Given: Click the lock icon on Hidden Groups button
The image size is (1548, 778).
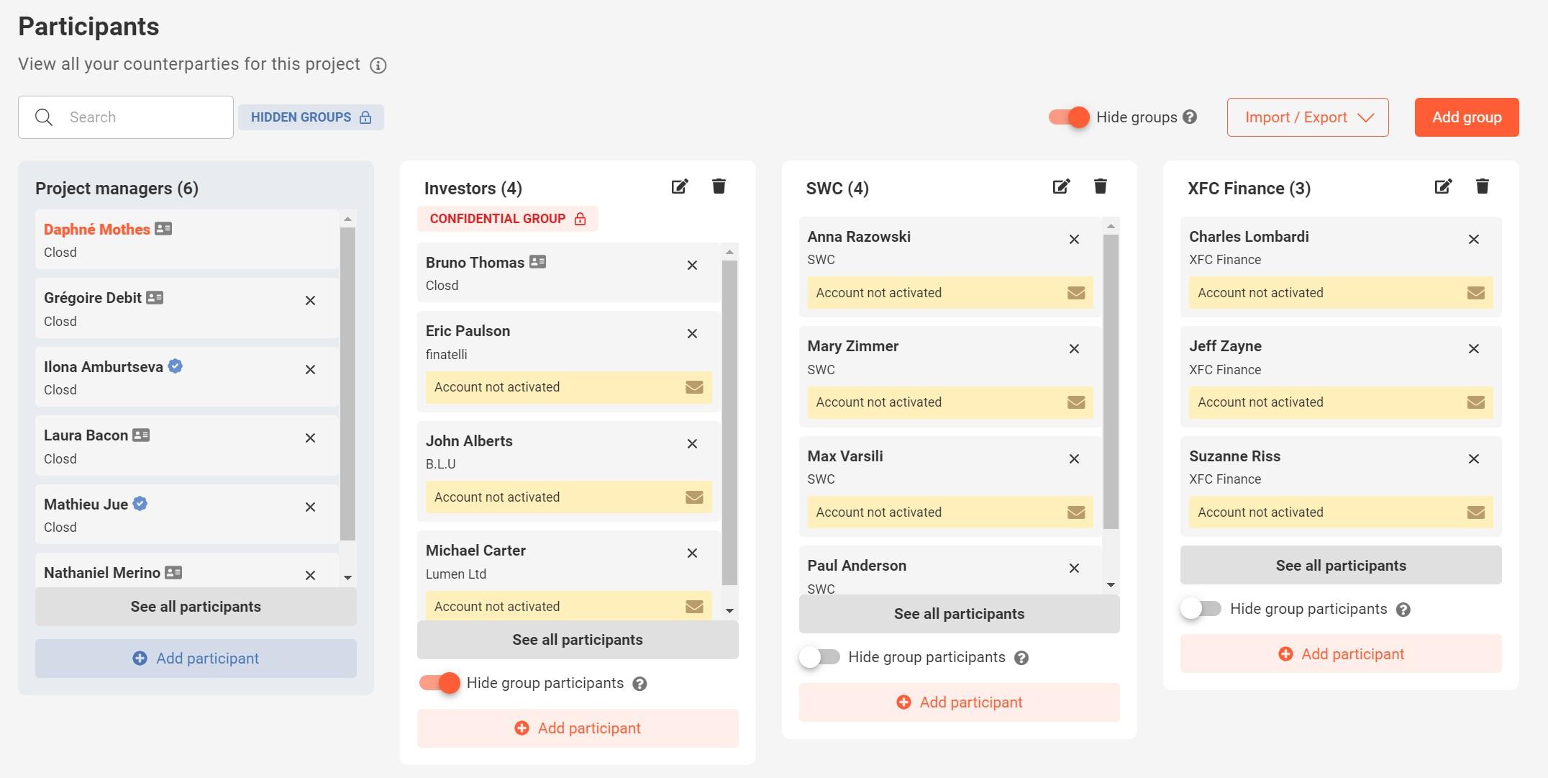Looking at the screenshot, I should point(367,117).
